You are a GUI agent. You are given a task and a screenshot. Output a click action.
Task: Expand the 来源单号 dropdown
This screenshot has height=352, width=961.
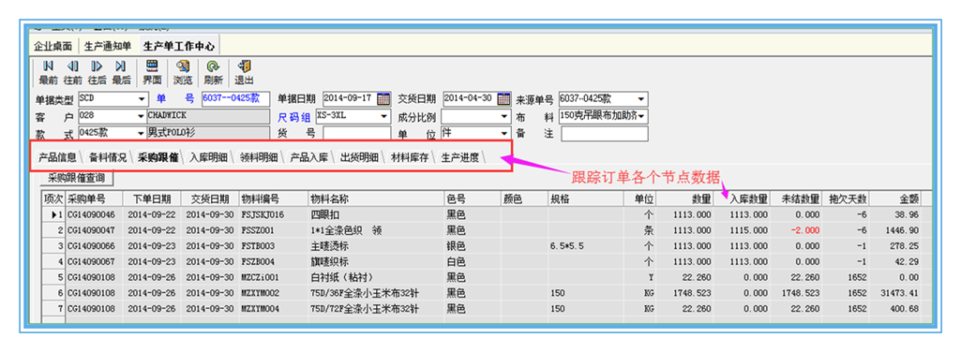click(641, 99)
